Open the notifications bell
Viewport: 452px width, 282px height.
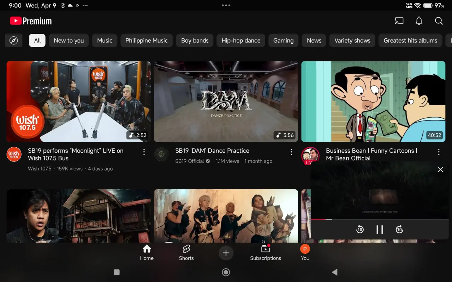[419, 21]
